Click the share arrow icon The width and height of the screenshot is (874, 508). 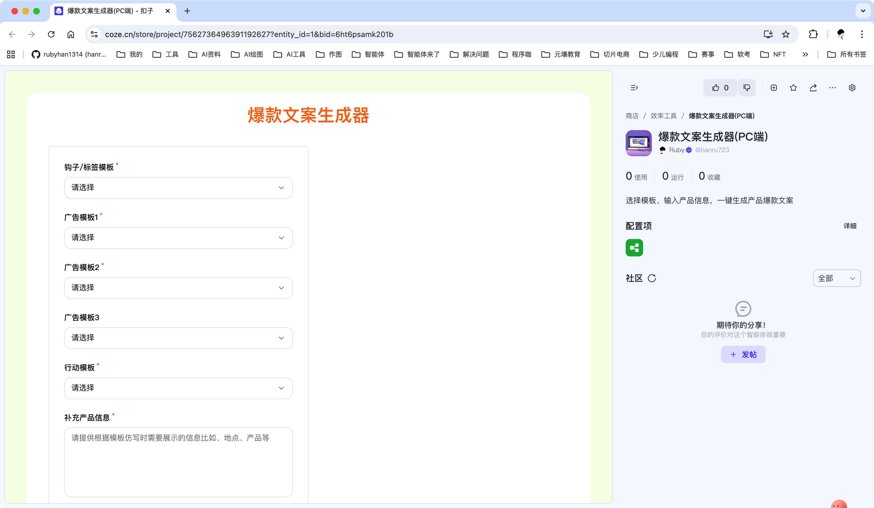point(813,88)
